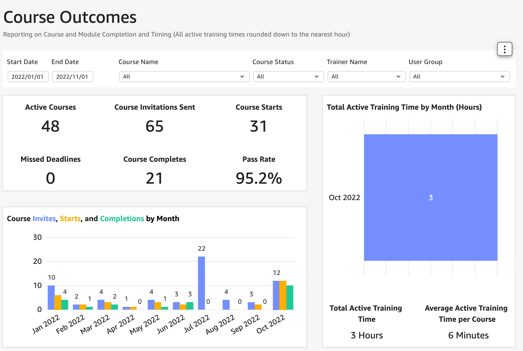This screenshot has height=351, width=523.
Task: Open the User Group filter dropdown
Action: pos(459,76)
